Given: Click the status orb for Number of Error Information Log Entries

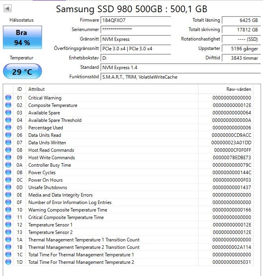Looking at the screenshot, I should pos(8,202).
